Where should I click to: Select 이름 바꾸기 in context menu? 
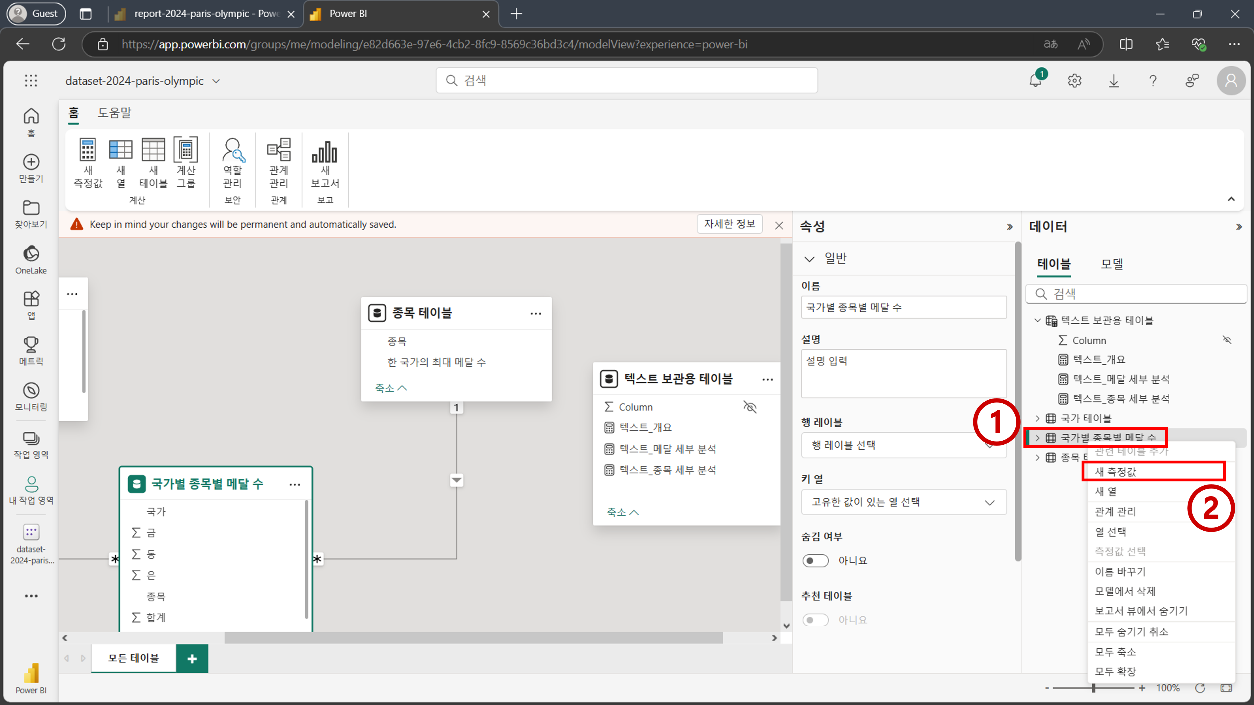point(1161,572)
